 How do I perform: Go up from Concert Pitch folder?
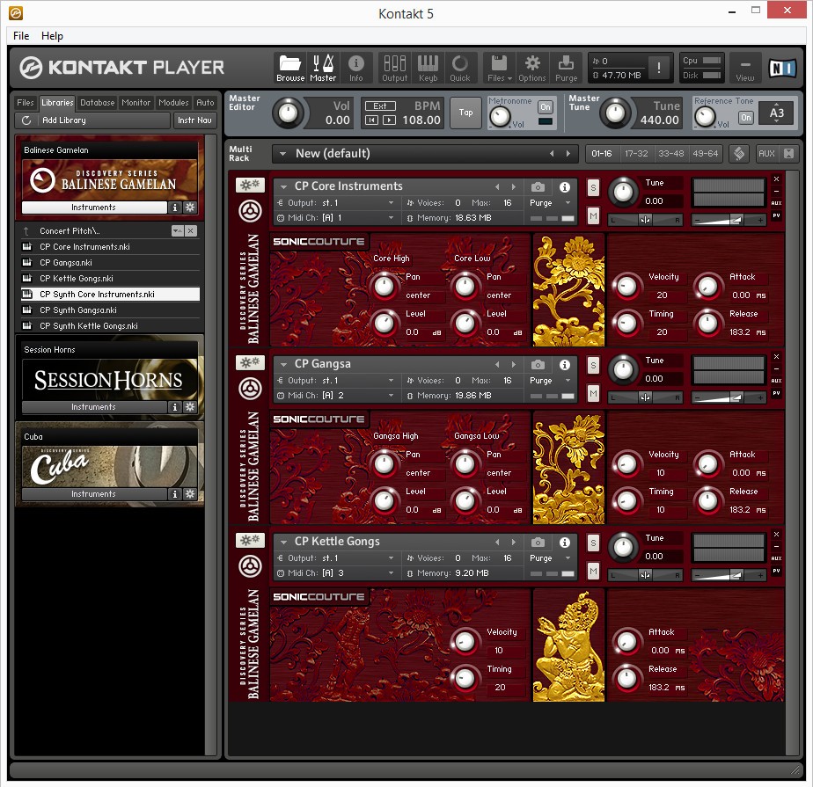pos(26,231)
